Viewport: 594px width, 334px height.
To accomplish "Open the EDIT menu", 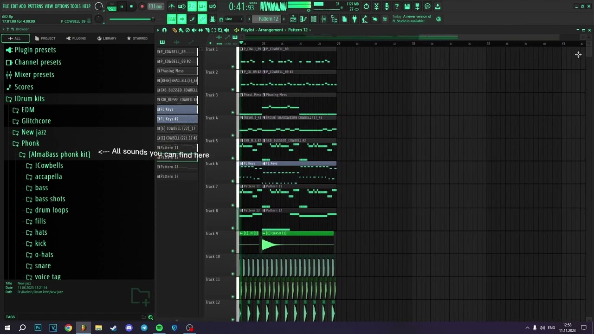I will (x=14, y=6).
